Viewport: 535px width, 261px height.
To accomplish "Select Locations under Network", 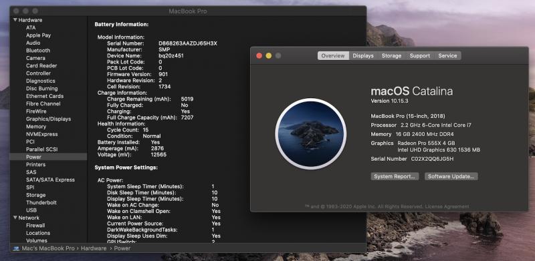I will click(x=38, y=233).
